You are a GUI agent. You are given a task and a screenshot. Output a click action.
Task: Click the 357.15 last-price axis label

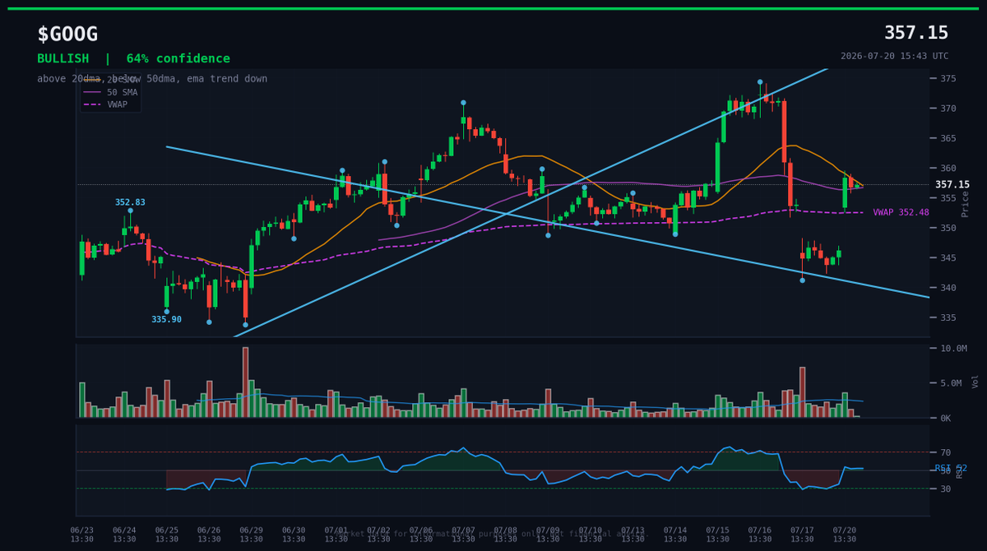(x=952, y=185)
